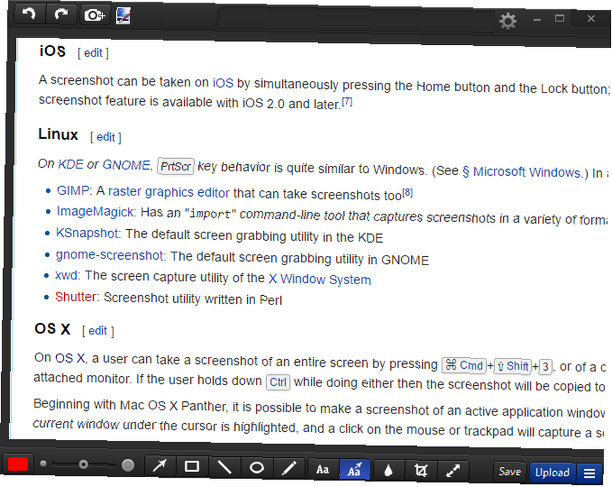Open the KSnapshot link
Viewport: 612px width, 487px height.
87,233
